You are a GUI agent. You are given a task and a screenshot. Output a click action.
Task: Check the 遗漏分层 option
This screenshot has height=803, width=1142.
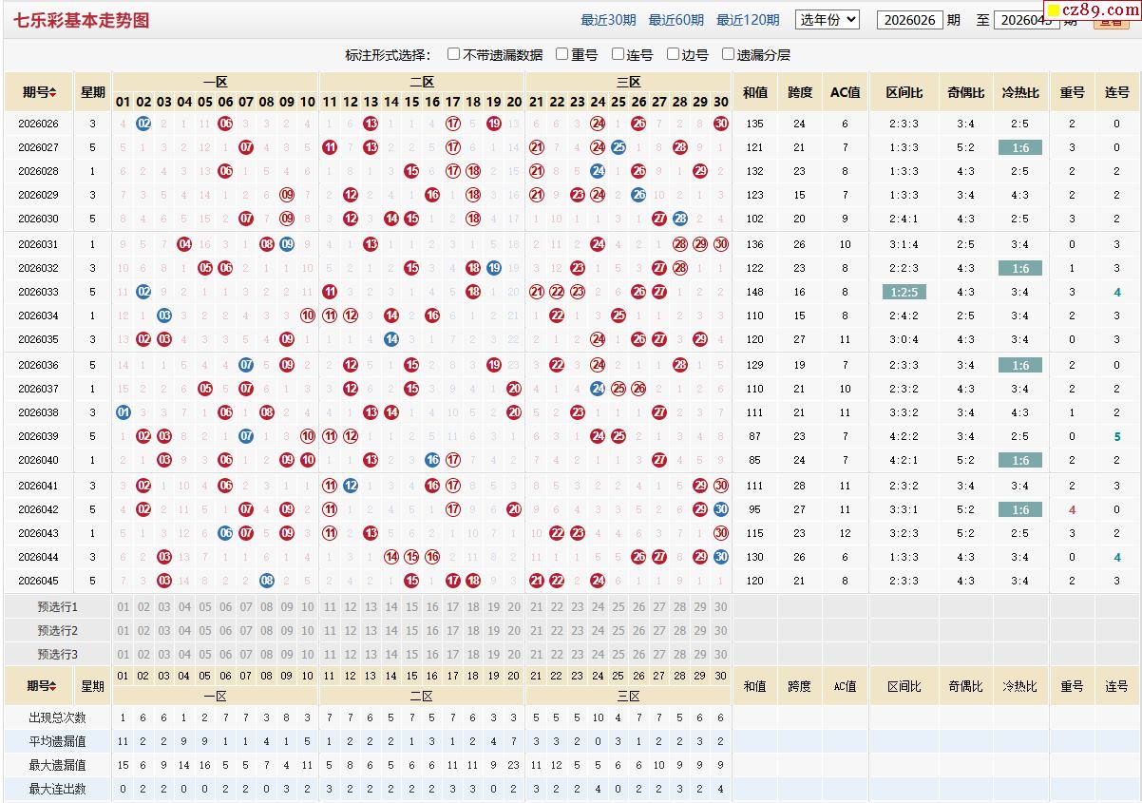[729, 54]
